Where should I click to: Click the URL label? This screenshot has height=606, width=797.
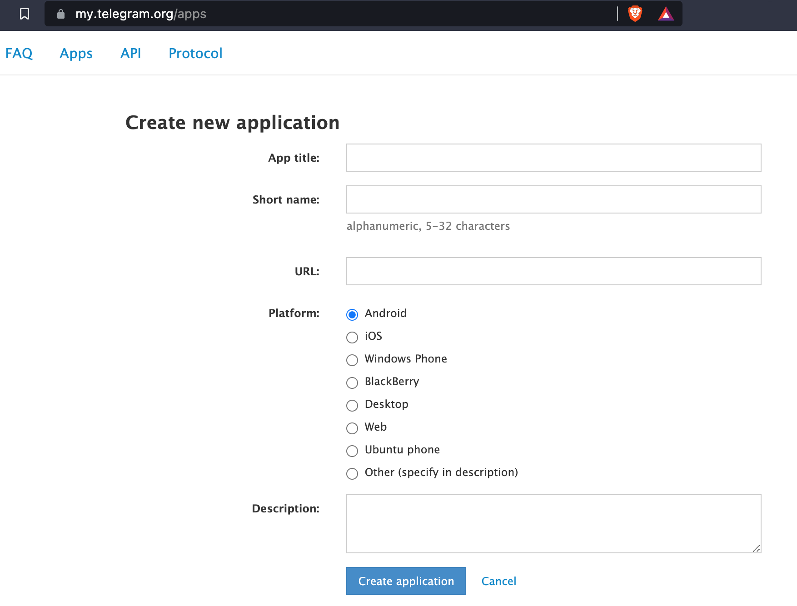307,271
